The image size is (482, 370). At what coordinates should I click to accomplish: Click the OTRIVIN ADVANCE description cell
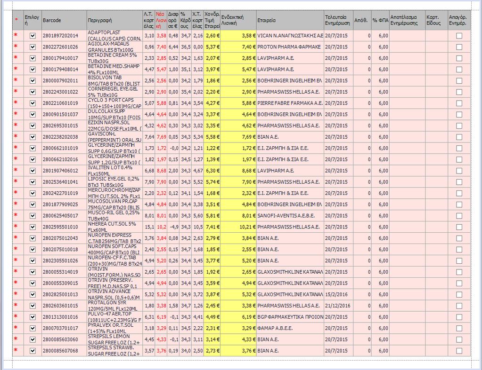coord(114,294)
